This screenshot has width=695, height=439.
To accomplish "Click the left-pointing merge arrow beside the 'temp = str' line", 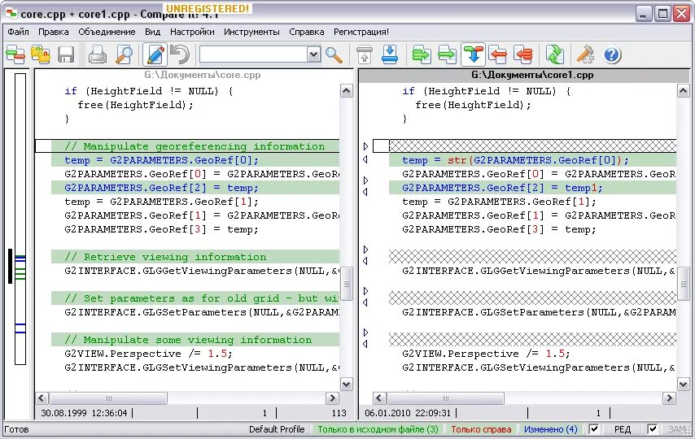I will tap(365, 159).
